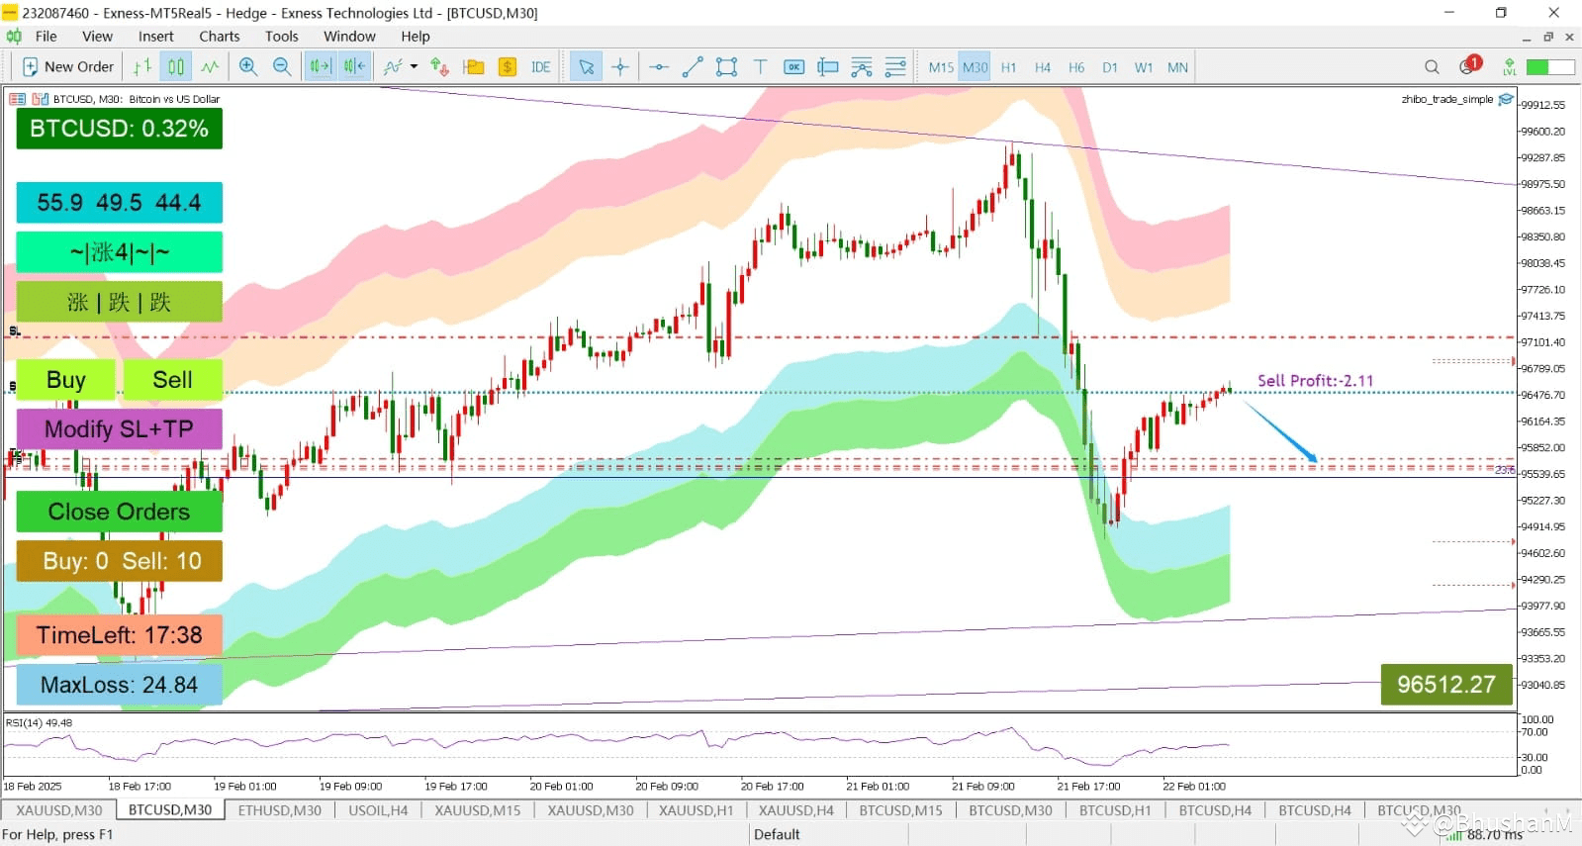Click the New Order button

pyautogui.click(x=68, y=67)
